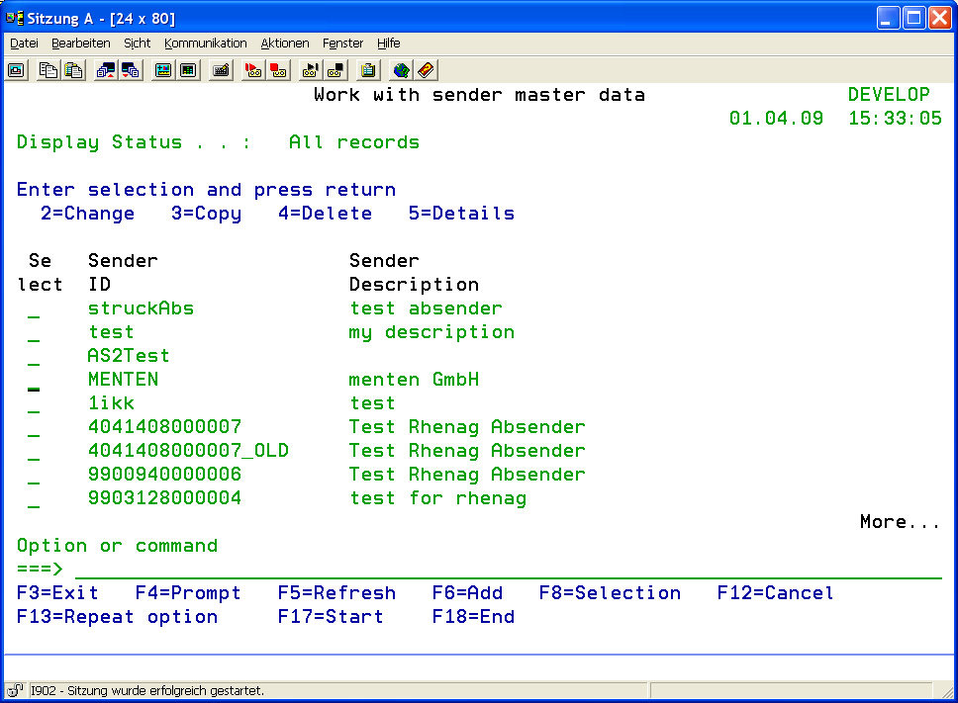Image resolution: width=958 pixels, height=703 pixels.
Task: Click the F3=Exit function key label
Action: click(x=57, y=593)
